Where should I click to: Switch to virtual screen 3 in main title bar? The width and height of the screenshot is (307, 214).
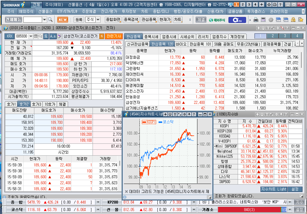click(249, 4)
